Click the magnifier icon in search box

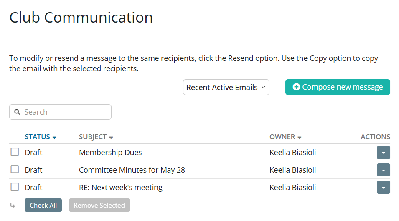(17, 112)
